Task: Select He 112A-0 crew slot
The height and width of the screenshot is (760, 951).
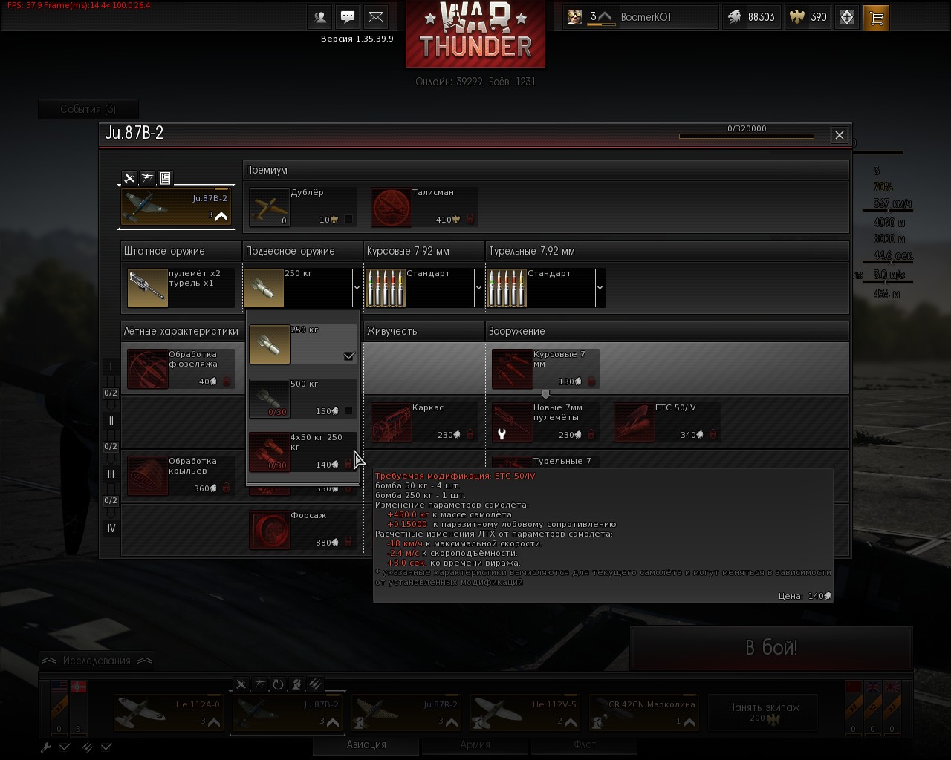Action: coord(169,712)
